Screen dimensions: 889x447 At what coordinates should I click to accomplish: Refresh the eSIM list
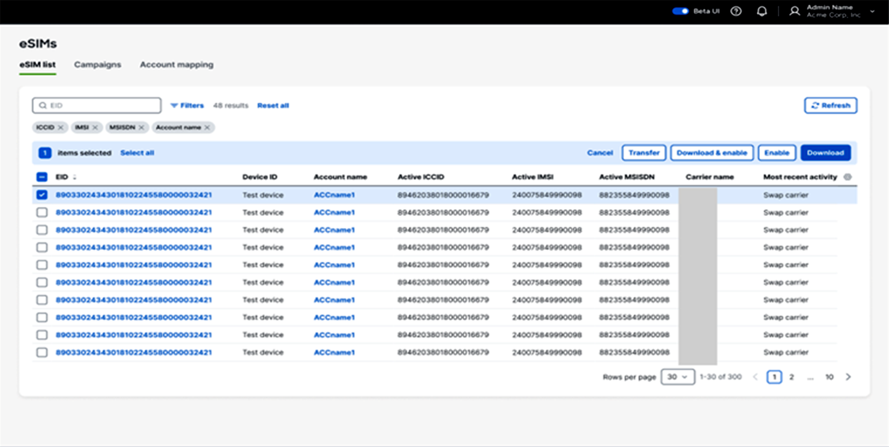point(830,105)
